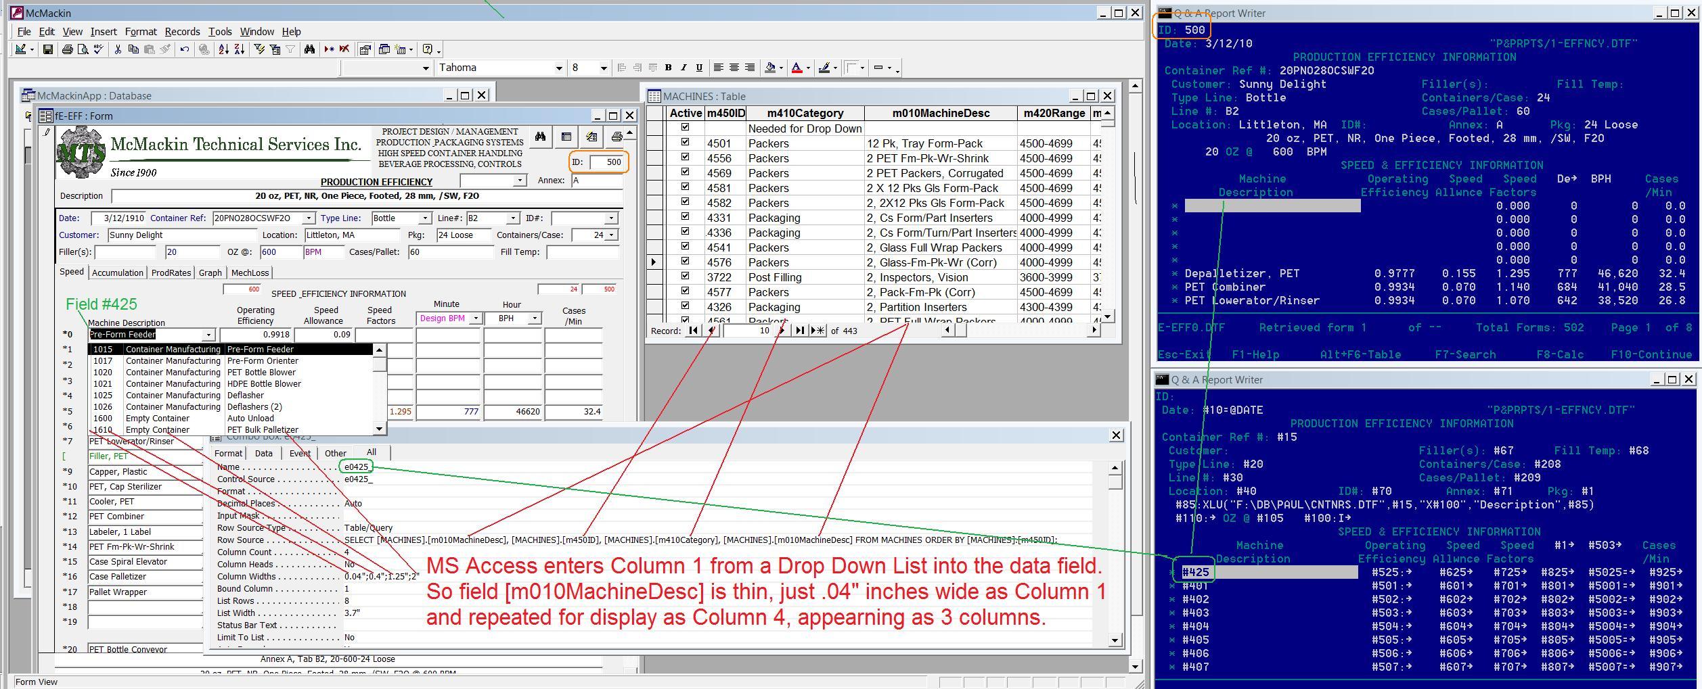Click the binoculars button on fE-EFF form
Viewport: 1702px width, 689px height.
[540, 137]
